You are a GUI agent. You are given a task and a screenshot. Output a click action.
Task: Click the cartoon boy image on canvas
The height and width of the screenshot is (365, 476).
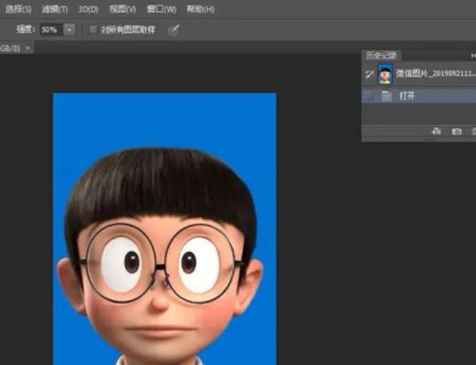click(164, 229)
